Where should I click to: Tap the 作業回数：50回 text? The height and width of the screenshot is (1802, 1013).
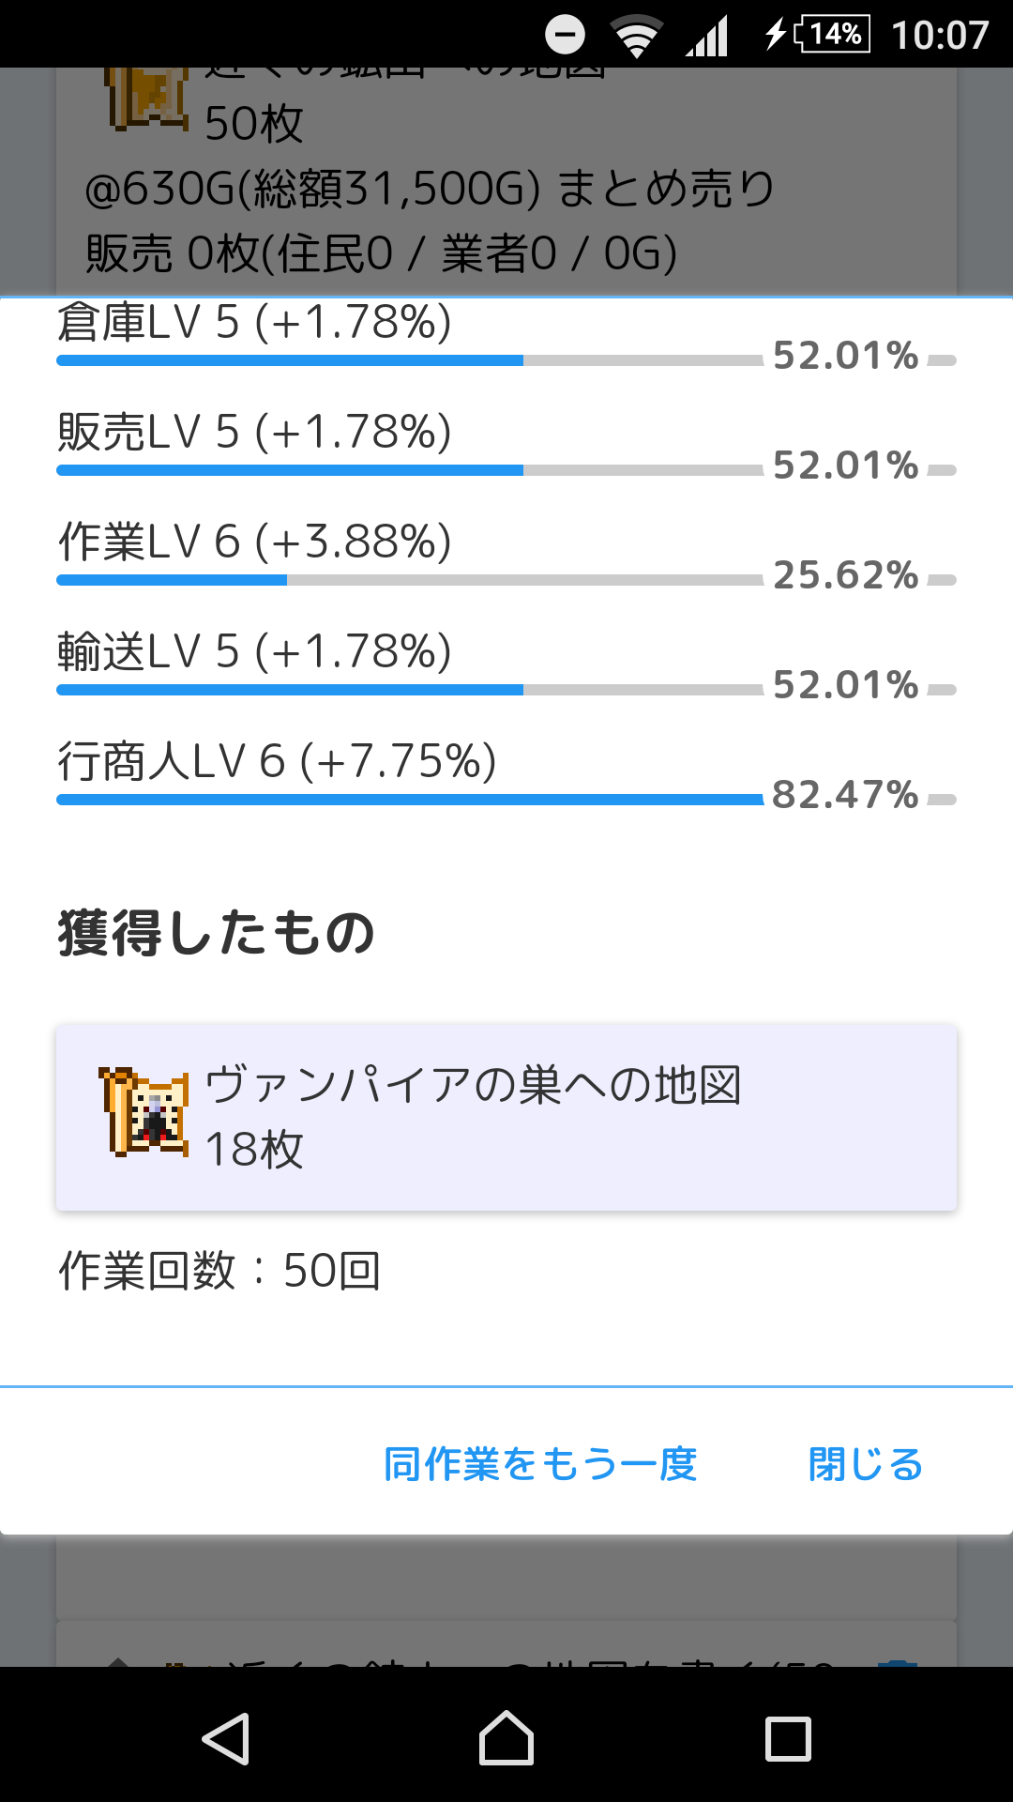pyautogui.click(x=219, y=1271)
